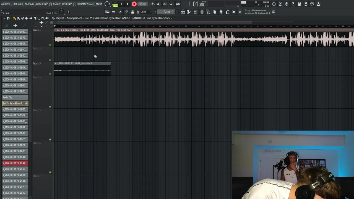
Task: Open the HERRAMIENTAS menu
Action: 86,4
